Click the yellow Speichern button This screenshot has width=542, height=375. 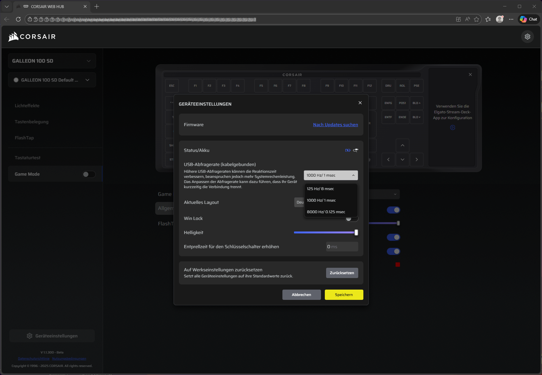344,295
